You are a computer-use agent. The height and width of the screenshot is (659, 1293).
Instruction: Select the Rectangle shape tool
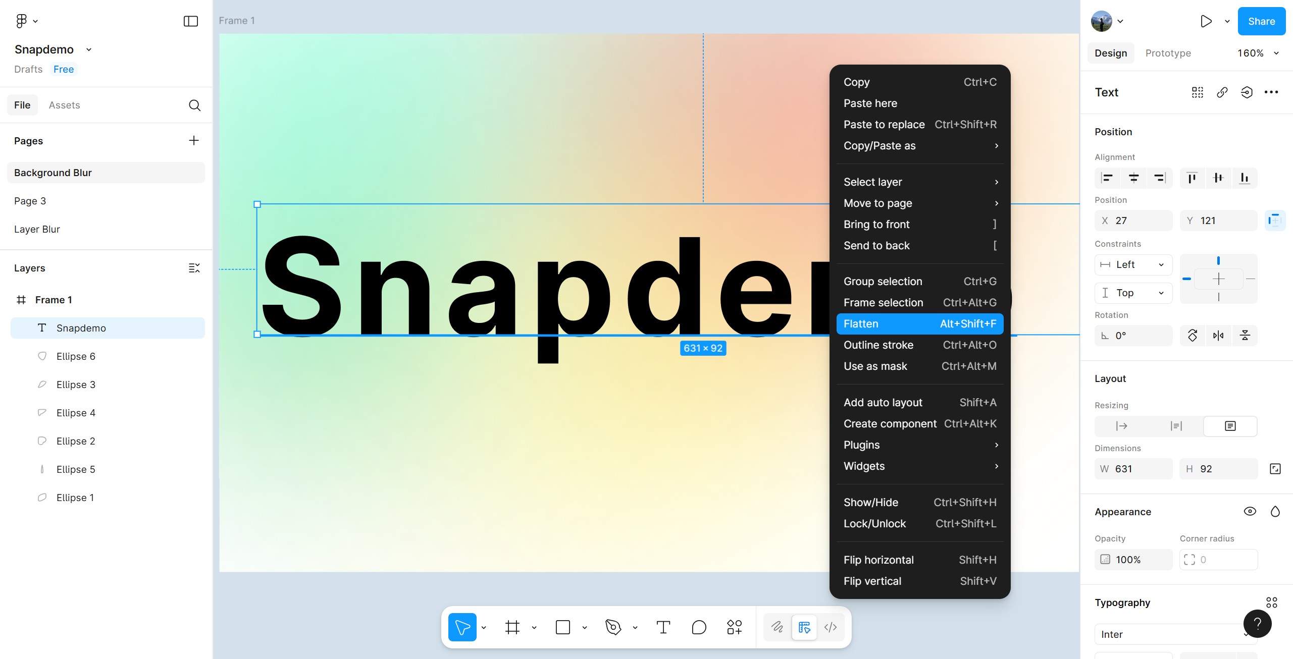(x=562, y=627)
